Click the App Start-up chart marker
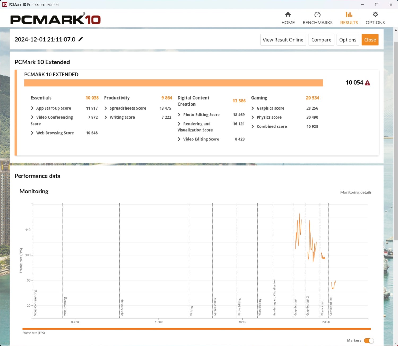 tap(122, 308)
